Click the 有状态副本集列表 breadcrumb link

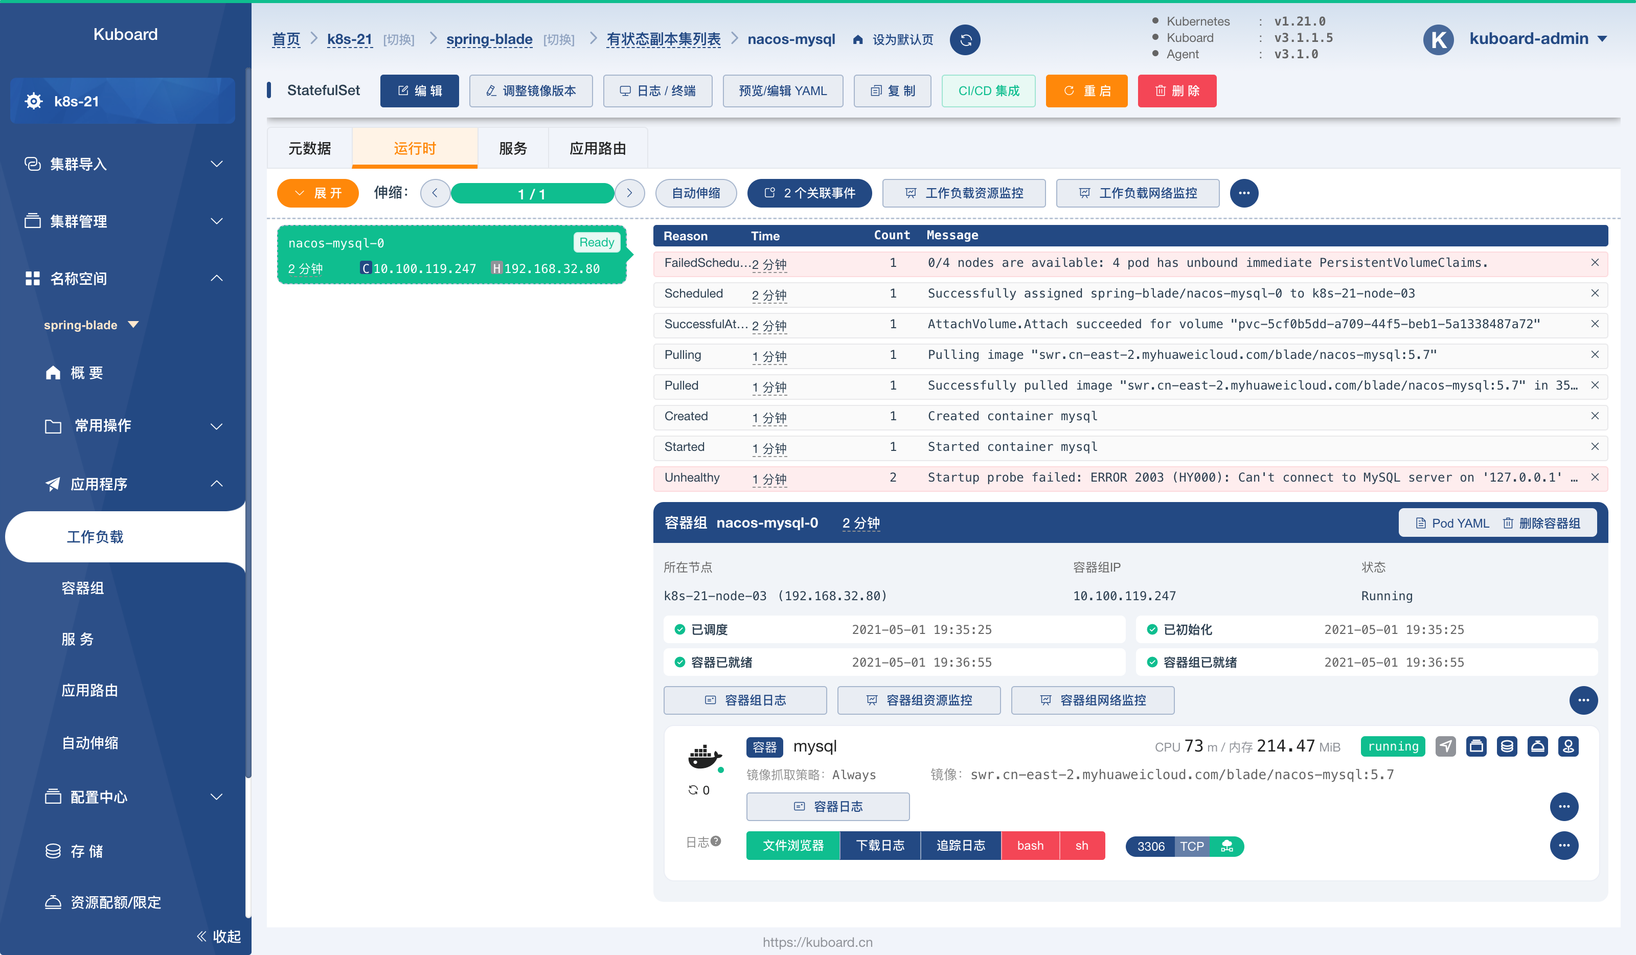click(x=664, y=39)
